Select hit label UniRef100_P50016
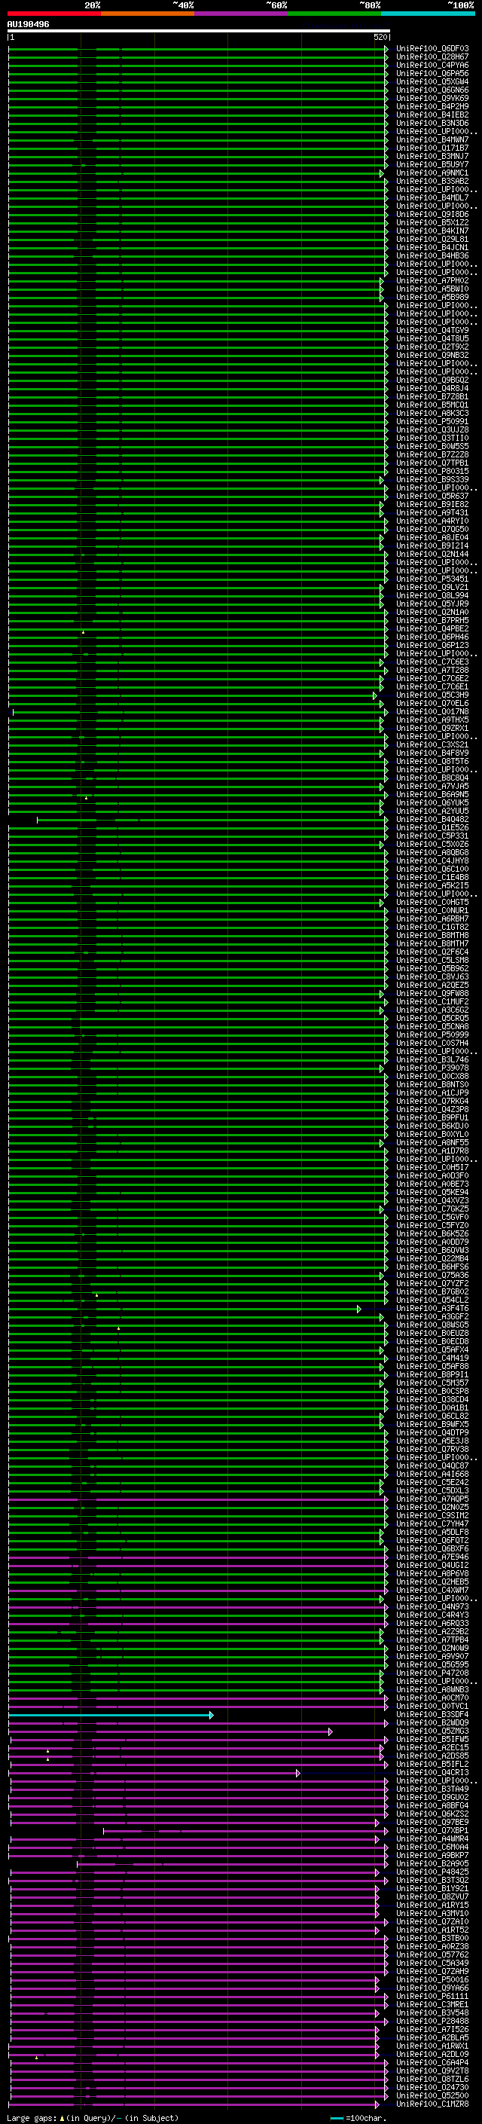This screenshot has height=2124, width=482. pos(432,1979)
